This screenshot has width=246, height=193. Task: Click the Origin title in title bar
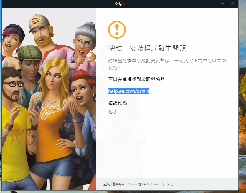click(120, 4)
